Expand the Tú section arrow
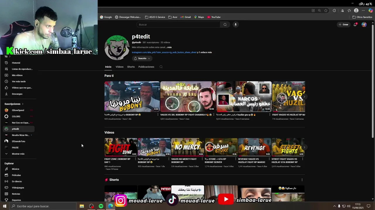 click(10, 57)
